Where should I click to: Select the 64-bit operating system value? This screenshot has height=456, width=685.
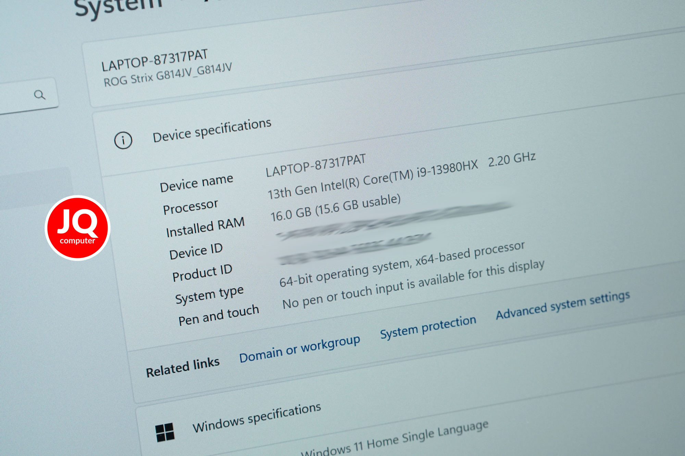pos(402,264)
